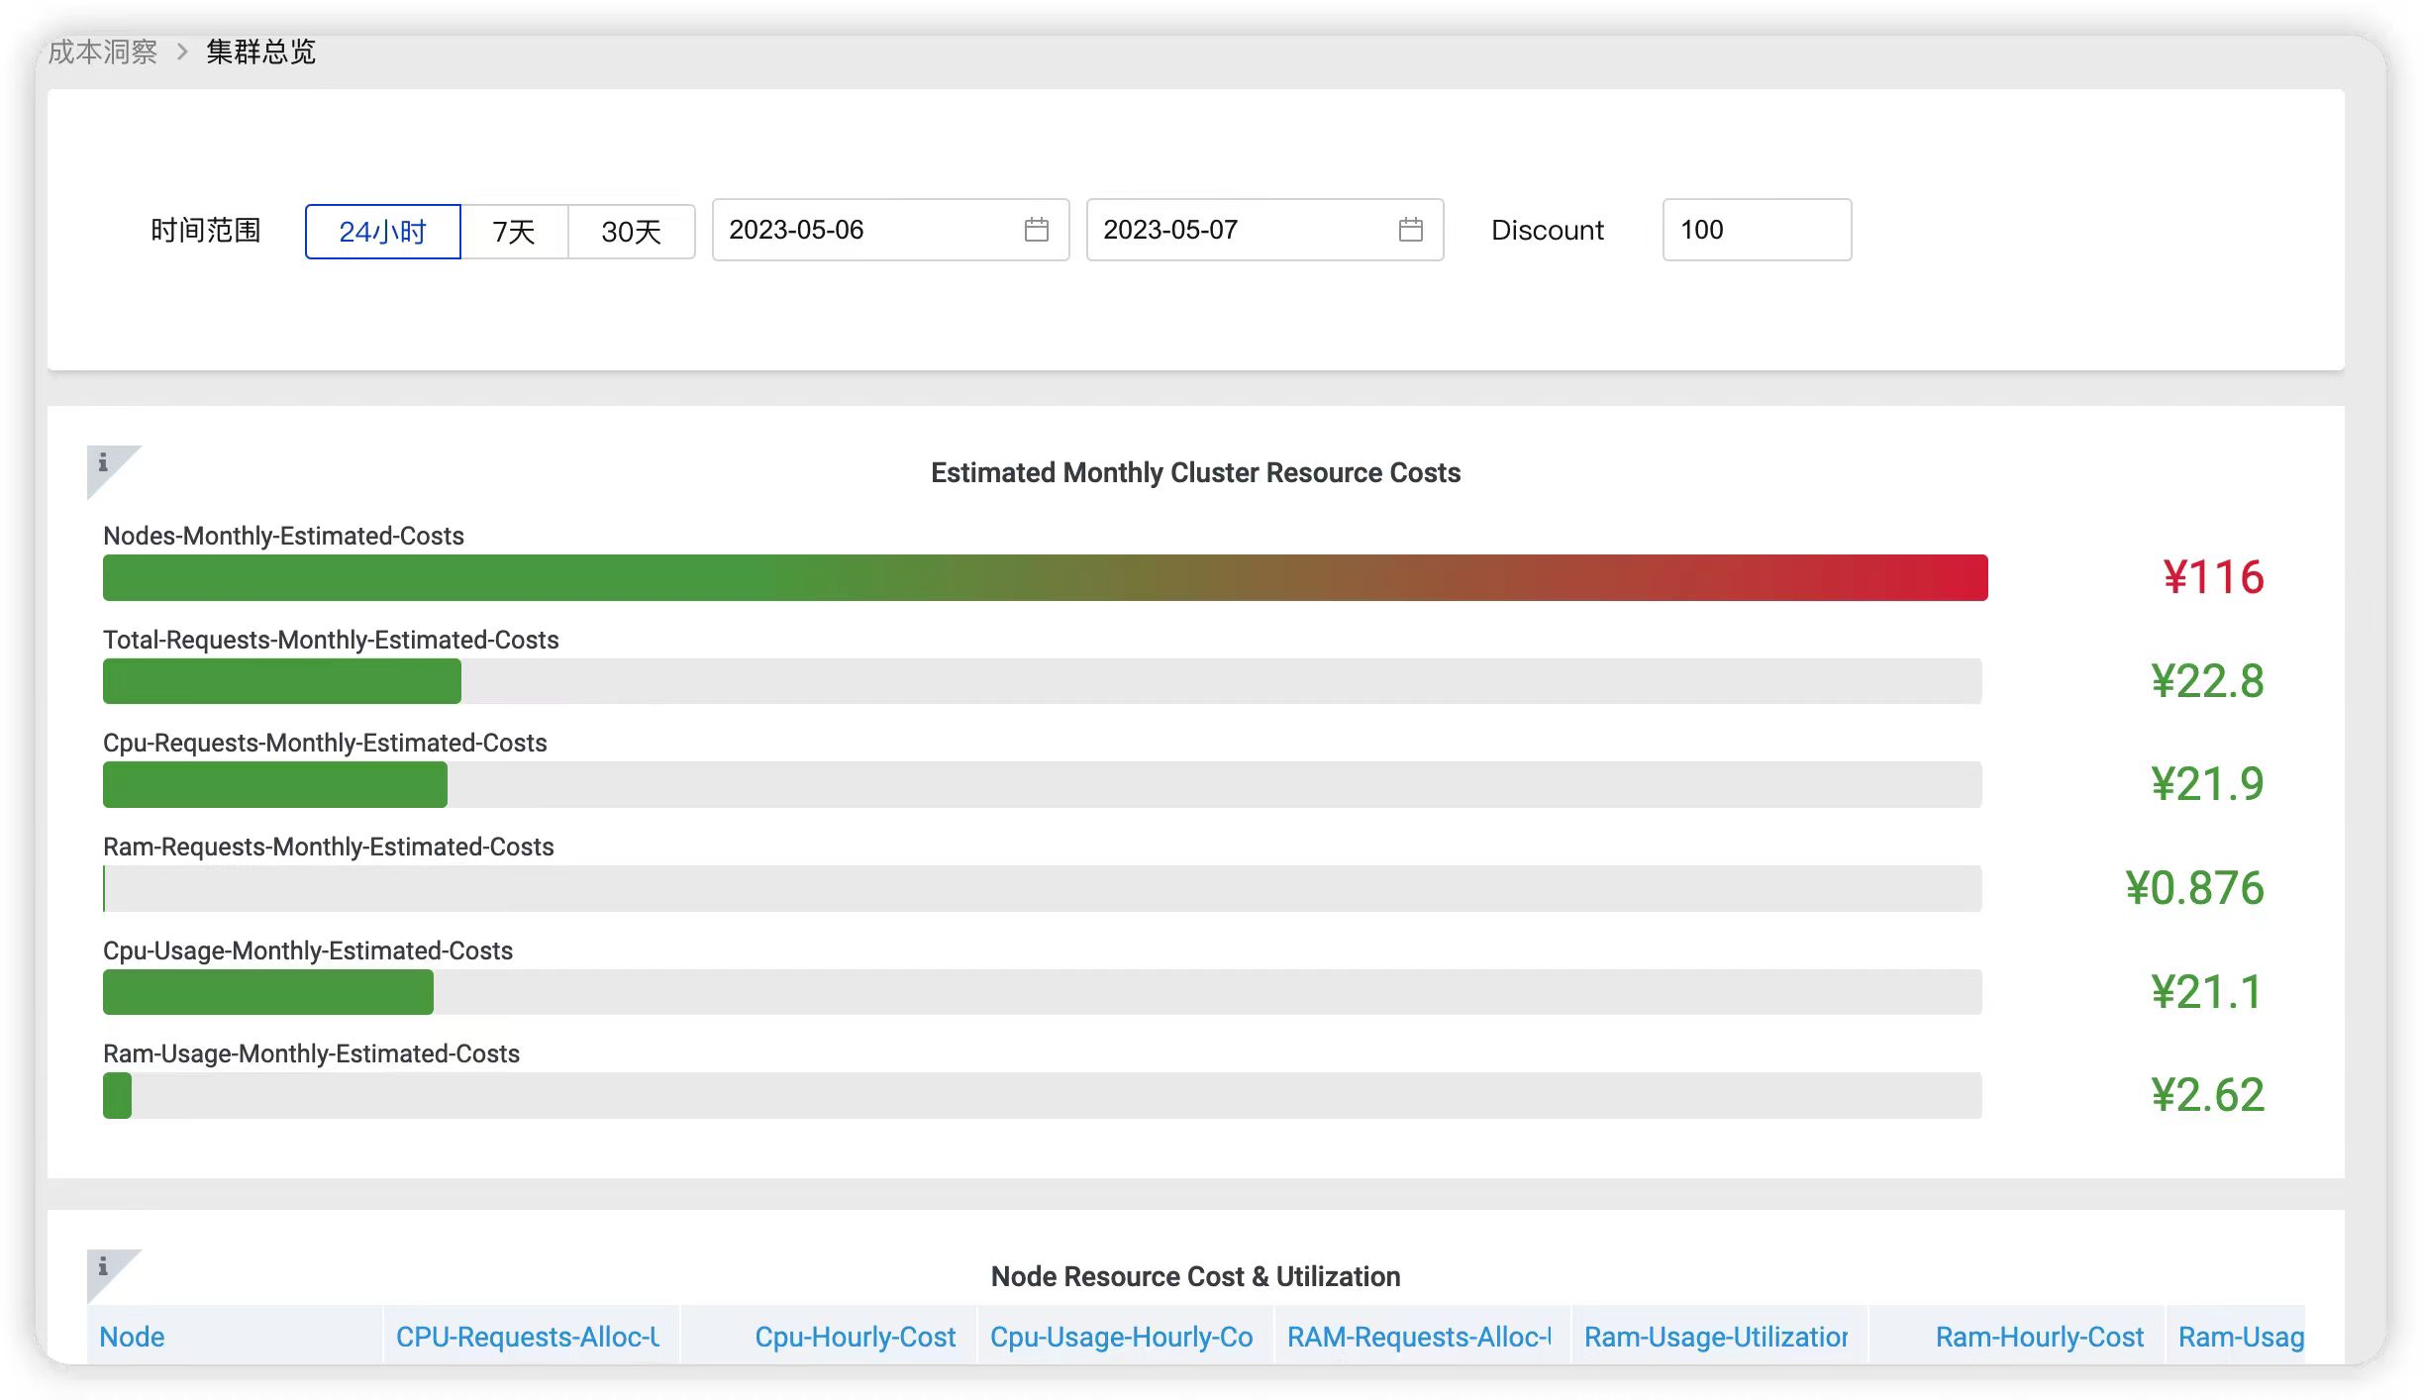
Task: Select the 30天 time range
Action: 631,232
